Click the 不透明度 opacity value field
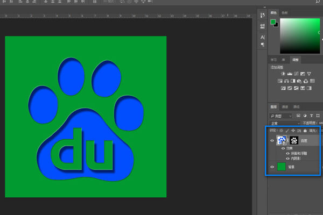This screenshot has width=323, height=215. pyautogui.click(x=321, y=123)
